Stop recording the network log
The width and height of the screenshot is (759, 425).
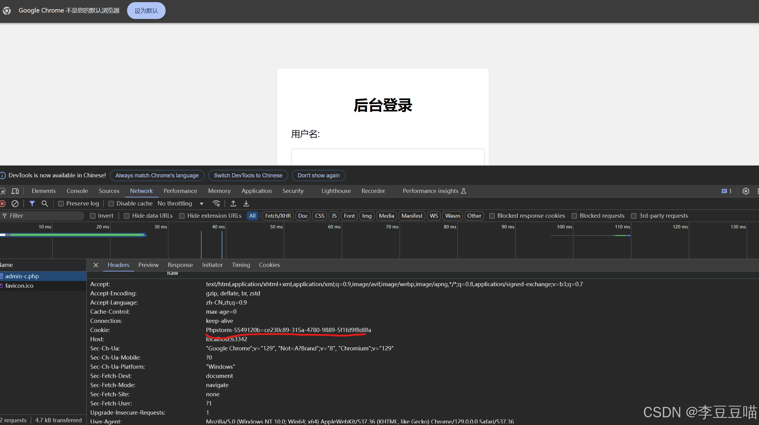3,203
